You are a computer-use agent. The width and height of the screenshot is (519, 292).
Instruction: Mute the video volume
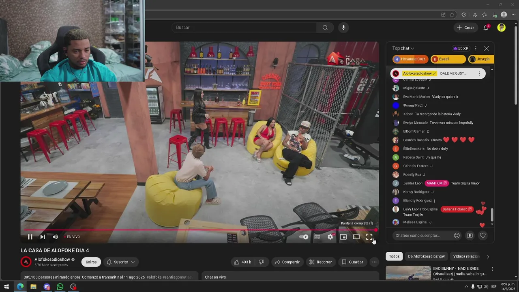coord(55,237)
